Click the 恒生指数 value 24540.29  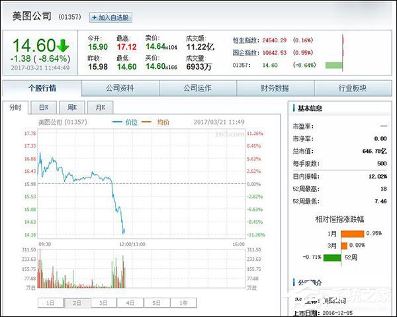[x=274, y=40]
